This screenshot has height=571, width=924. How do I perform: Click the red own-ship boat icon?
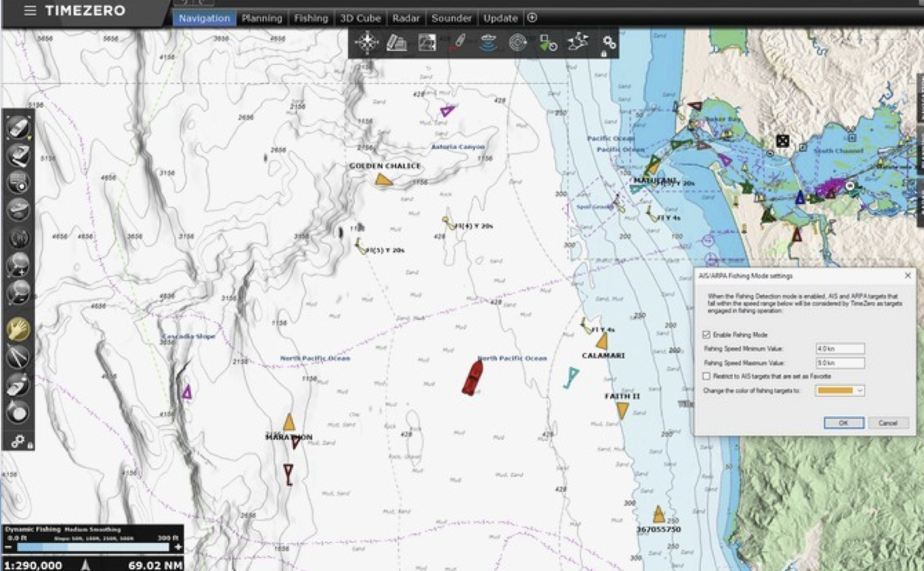pos(472,378)
